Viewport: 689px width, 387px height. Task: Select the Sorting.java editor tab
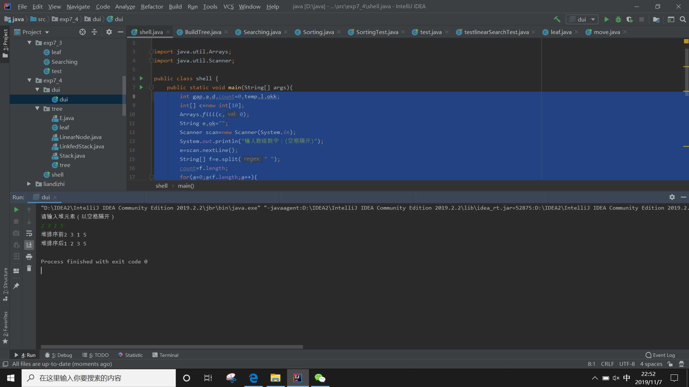(x=318, y=32)
